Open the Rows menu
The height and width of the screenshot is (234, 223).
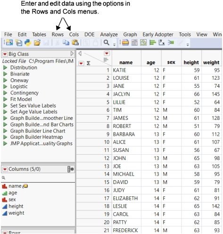pyautogui.click(x=58, y=34)
